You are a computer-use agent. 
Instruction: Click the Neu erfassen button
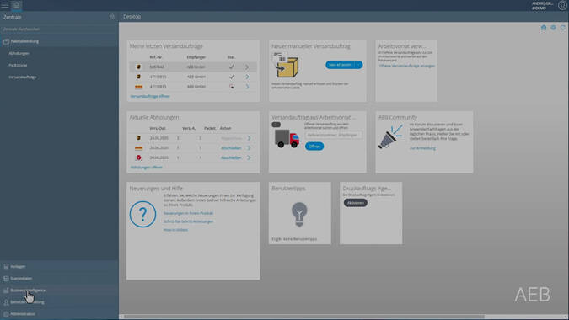click(x=340, y=65)
